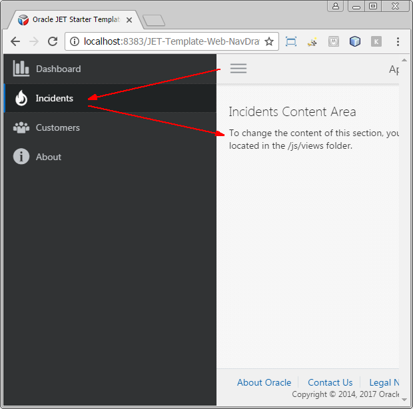Open the About Oracle footer link
This screenshot has width=413, height=409.
pyautogui.click(x=264, y=382)
